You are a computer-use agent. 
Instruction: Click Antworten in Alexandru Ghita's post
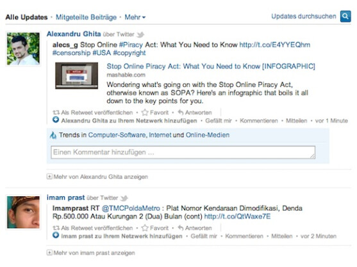(x=198, y=112)
